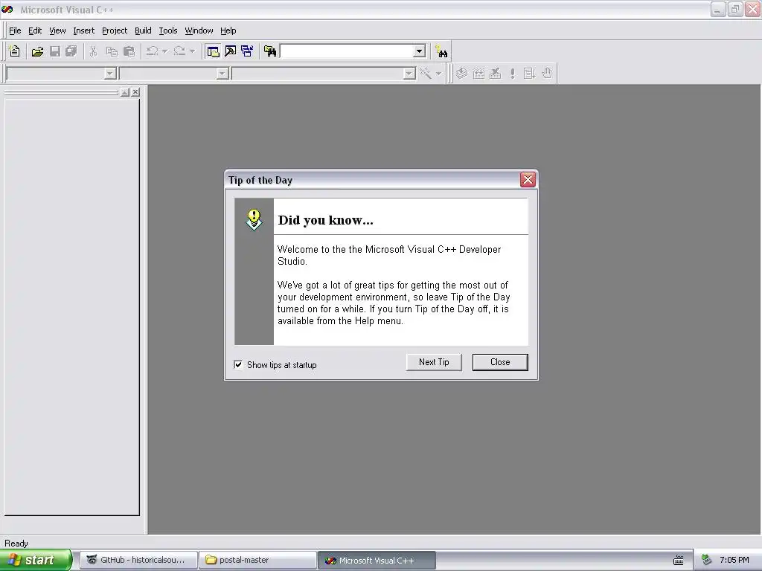Close the Tip of the Day dialog via X

click(x=528, y=180)
